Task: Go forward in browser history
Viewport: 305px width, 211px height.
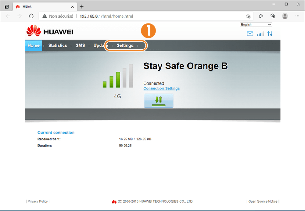Action: [20, 16]
